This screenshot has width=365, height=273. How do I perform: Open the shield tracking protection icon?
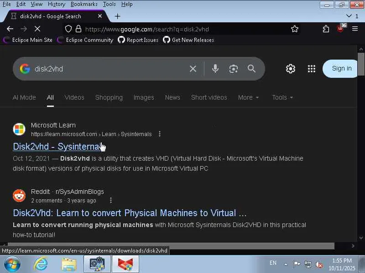(68, 29)
